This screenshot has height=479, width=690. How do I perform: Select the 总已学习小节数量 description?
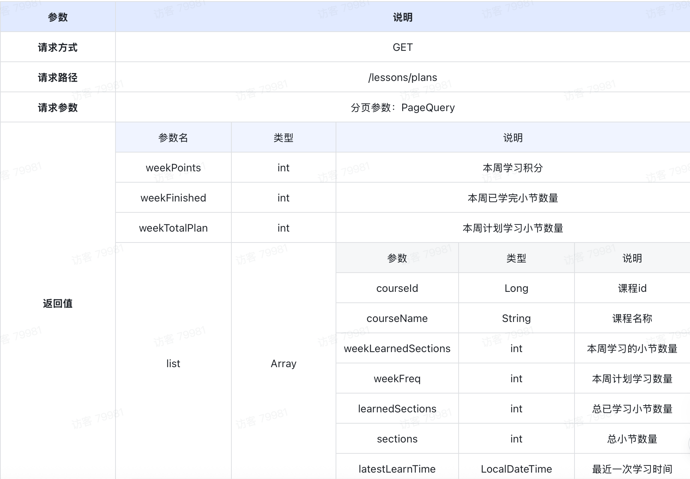[x=632, y=409]
